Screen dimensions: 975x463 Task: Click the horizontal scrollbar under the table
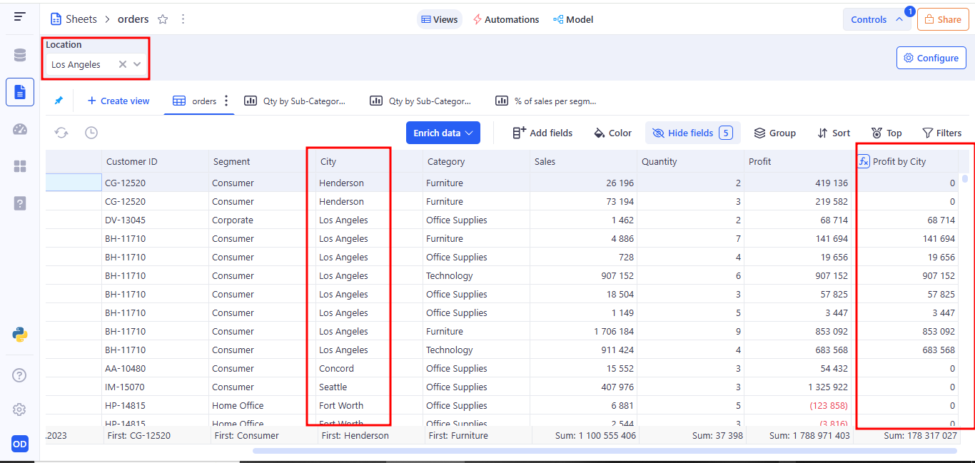[604, 450]
